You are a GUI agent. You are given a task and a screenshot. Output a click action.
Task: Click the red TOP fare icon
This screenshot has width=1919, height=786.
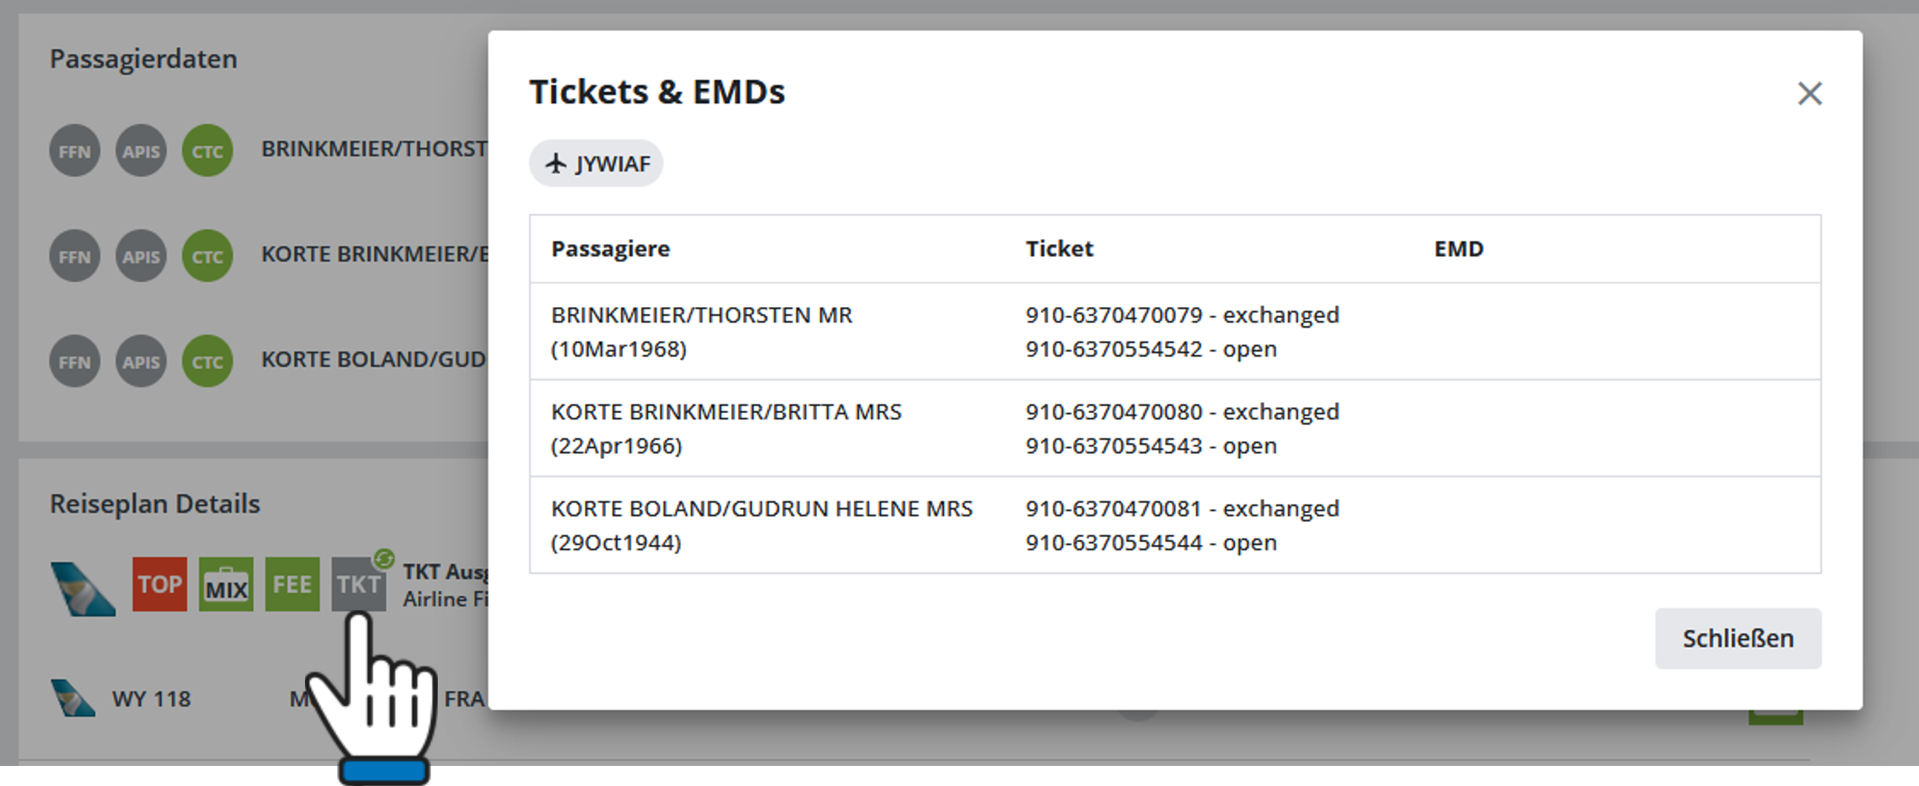[160, 584]
